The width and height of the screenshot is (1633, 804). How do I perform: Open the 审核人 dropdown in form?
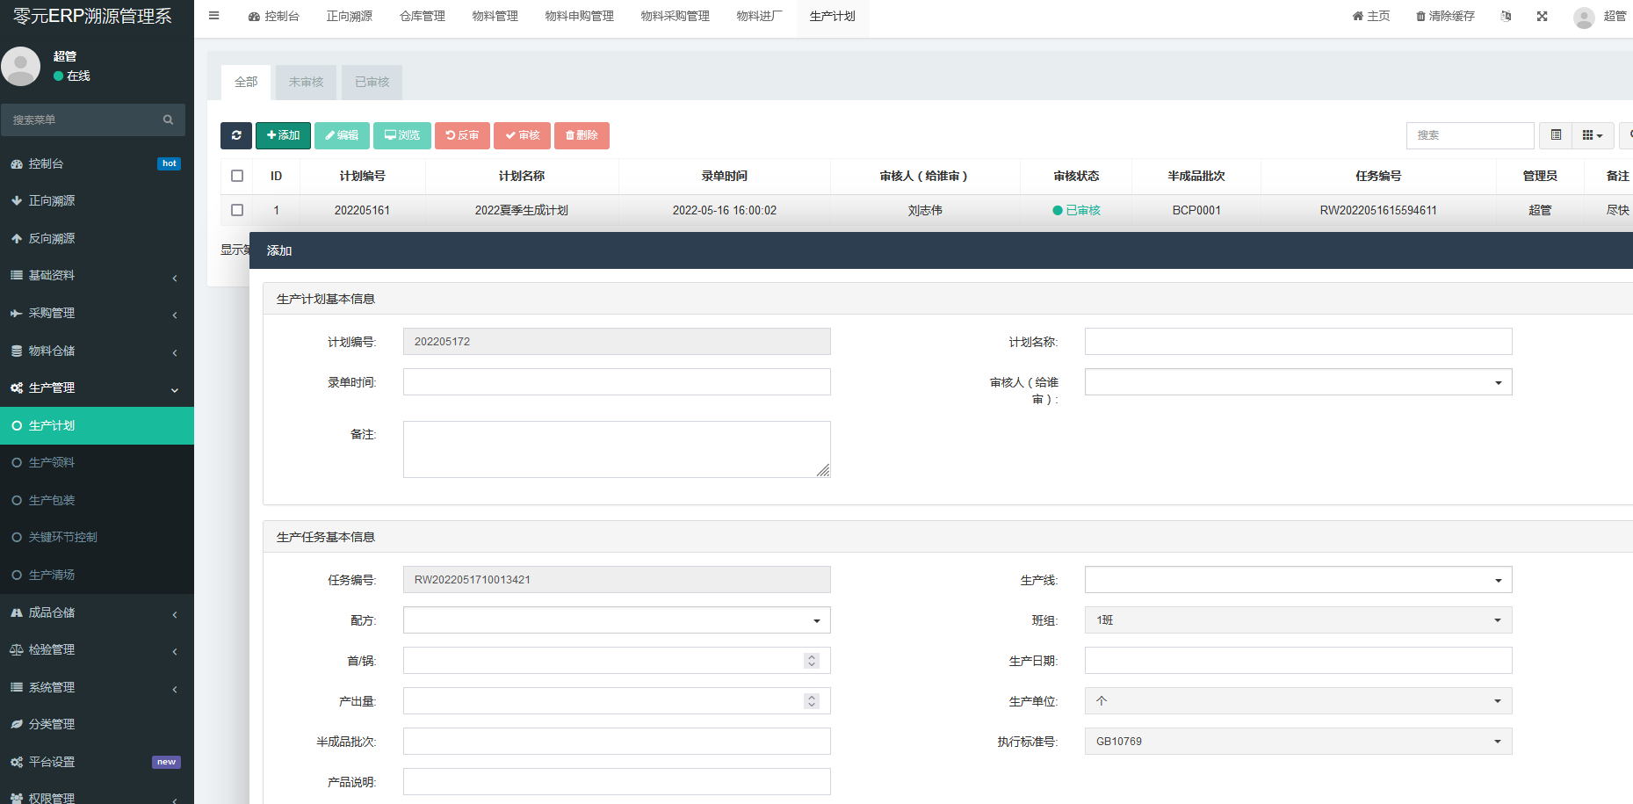coord(1297,382)
